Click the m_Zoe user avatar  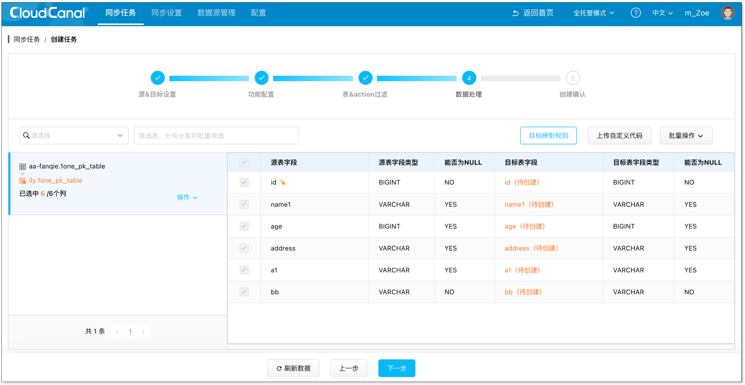coord(728,13)
